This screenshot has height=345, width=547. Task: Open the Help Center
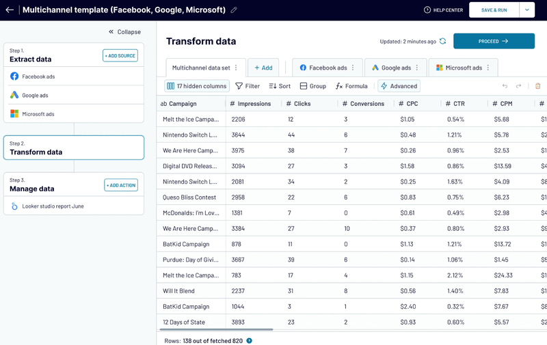(x=443, y=10)
